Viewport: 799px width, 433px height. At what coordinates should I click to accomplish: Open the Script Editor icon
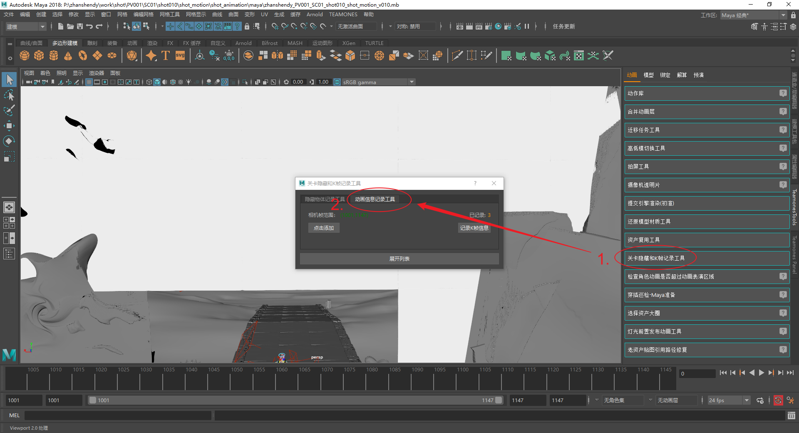click(x=791, y=416)
